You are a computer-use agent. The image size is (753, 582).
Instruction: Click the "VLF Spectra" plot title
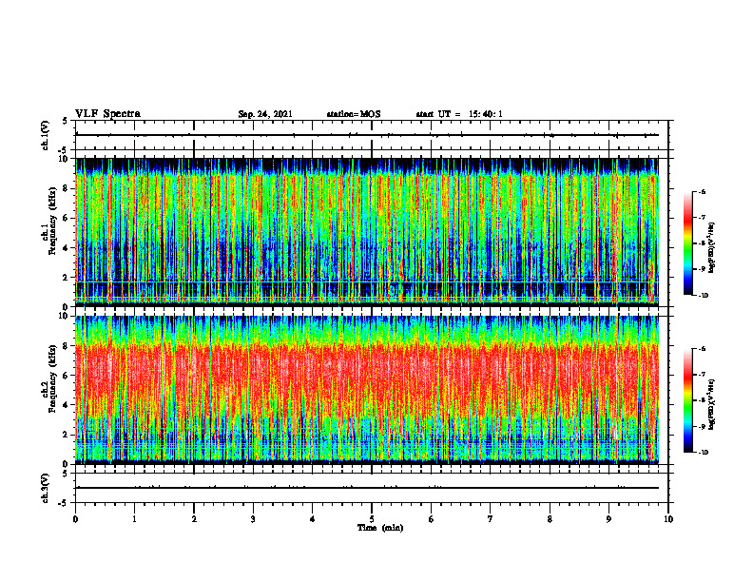click(107, 113)
